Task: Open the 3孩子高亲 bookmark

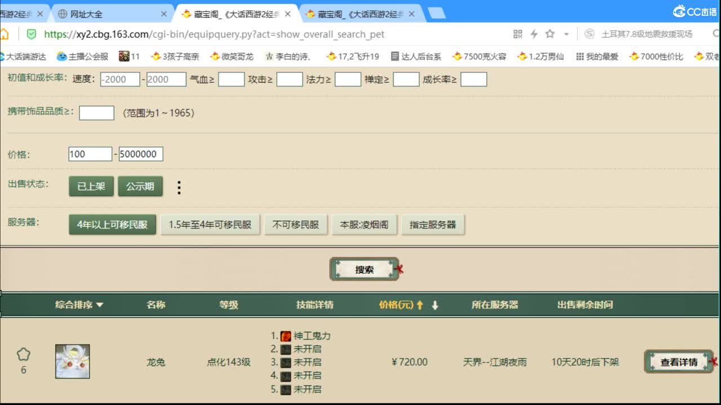Action: click(175, 56)
